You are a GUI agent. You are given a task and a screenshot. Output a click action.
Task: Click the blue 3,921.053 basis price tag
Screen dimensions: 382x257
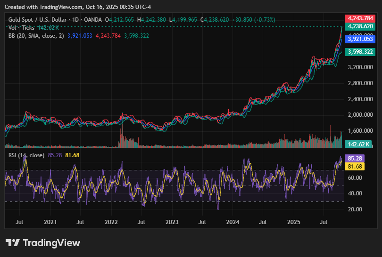click(x=360, y=39)
